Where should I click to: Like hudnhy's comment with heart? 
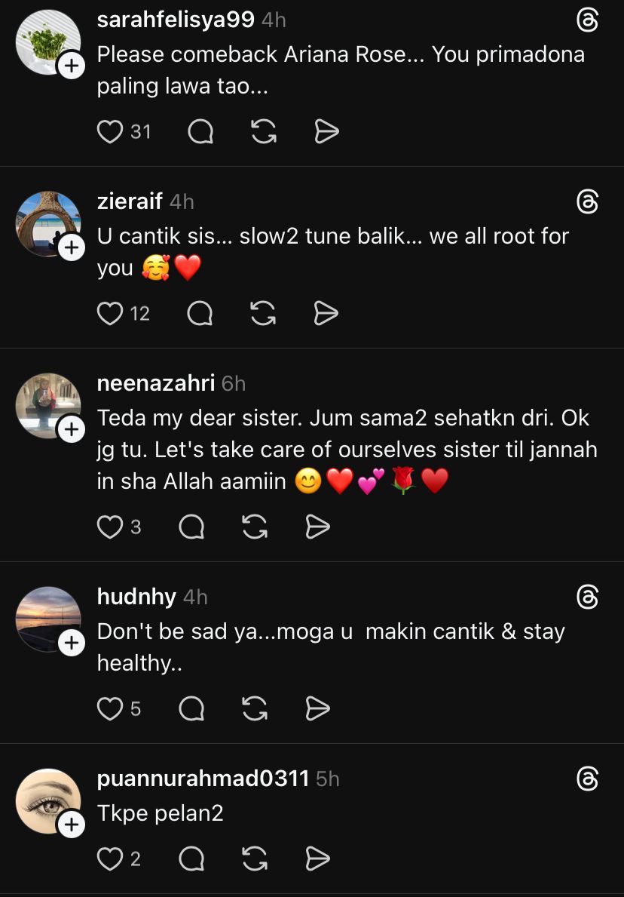[x=110, y=708]
